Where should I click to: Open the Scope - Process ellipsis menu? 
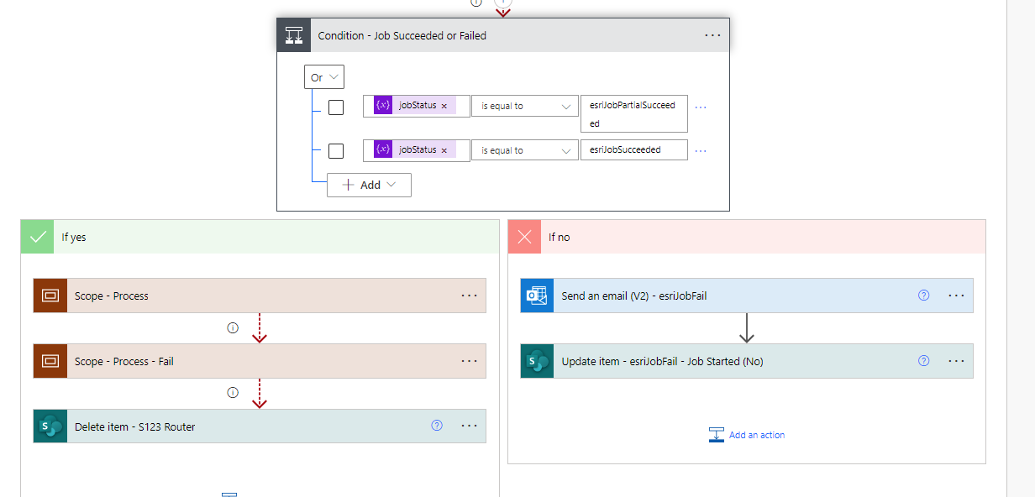469,296
